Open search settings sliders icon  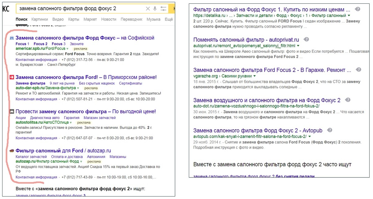163,9
